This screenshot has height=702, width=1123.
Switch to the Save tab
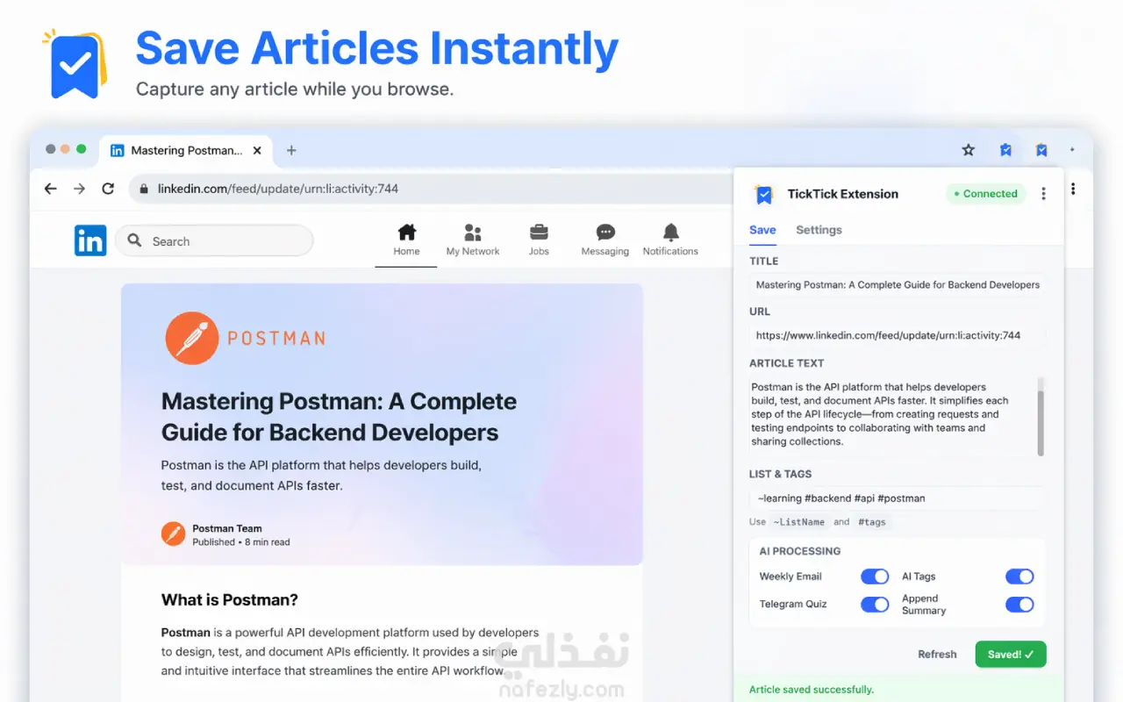pos(762,230)
